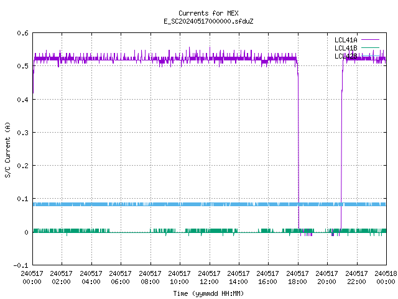Click the x-axis tick 240517 16:00
The image size is (398, 299).
pyautogui.click(x=267, y=277)
